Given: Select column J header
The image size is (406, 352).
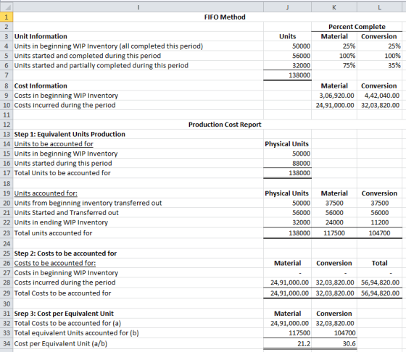Looking at the screenshot, I should (x=287, y=7).
